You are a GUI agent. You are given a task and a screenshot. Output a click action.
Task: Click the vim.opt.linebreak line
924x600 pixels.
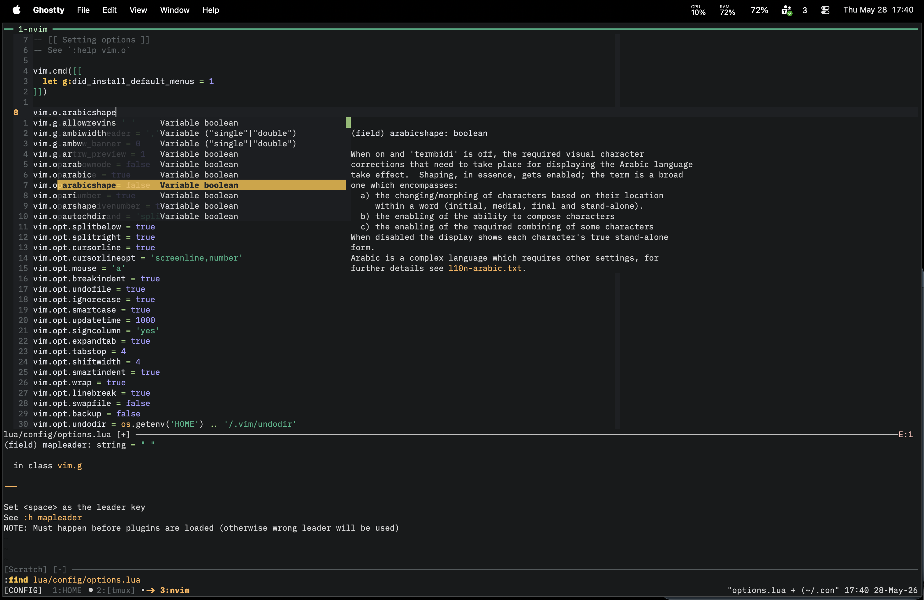coord(92,393)
